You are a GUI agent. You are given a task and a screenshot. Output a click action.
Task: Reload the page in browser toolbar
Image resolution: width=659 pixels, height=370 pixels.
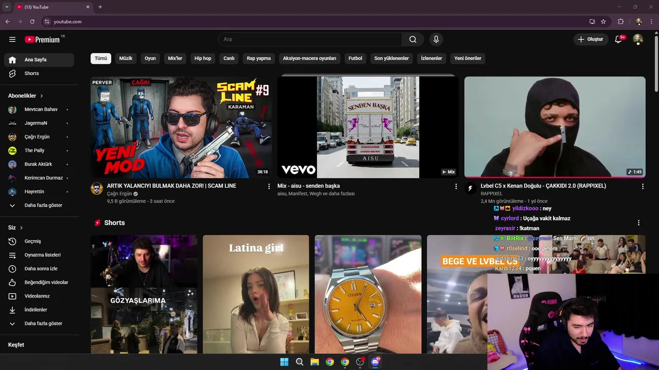[x=32, y=22]
